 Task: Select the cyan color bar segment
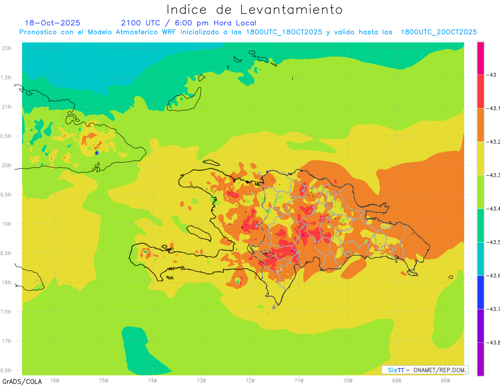click(x=480, y=259)
